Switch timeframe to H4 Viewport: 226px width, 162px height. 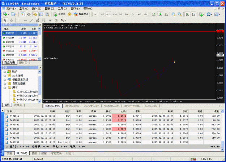[127, 14]
